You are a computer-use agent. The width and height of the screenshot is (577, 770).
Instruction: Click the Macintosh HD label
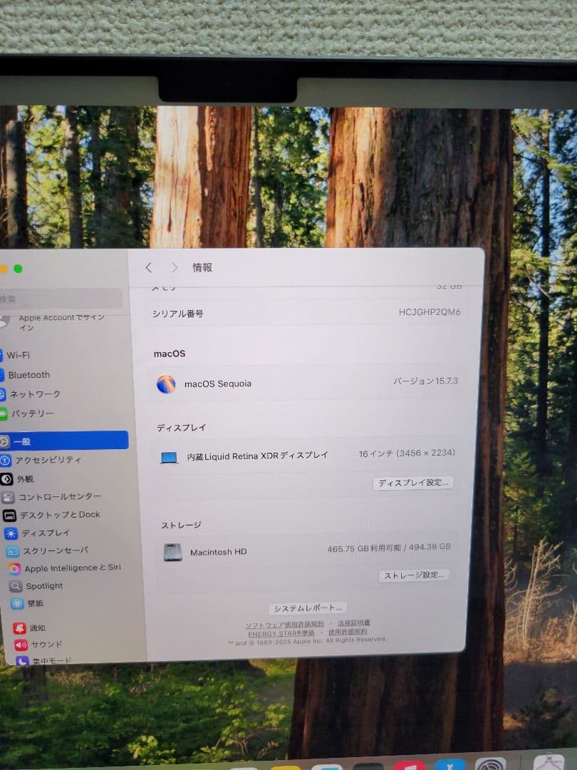219,552
